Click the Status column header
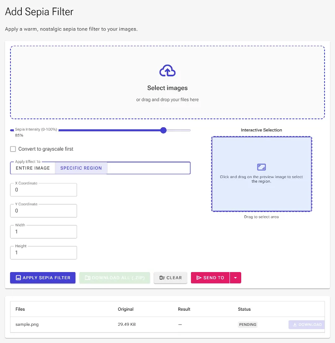335x343 pixels. 244,309
